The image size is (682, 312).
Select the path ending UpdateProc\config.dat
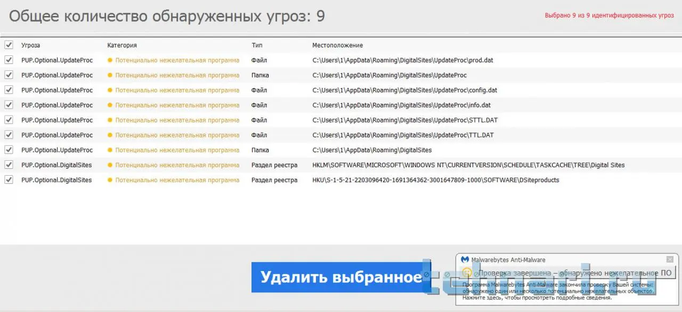pyautogui.click(x=404, y=90)
